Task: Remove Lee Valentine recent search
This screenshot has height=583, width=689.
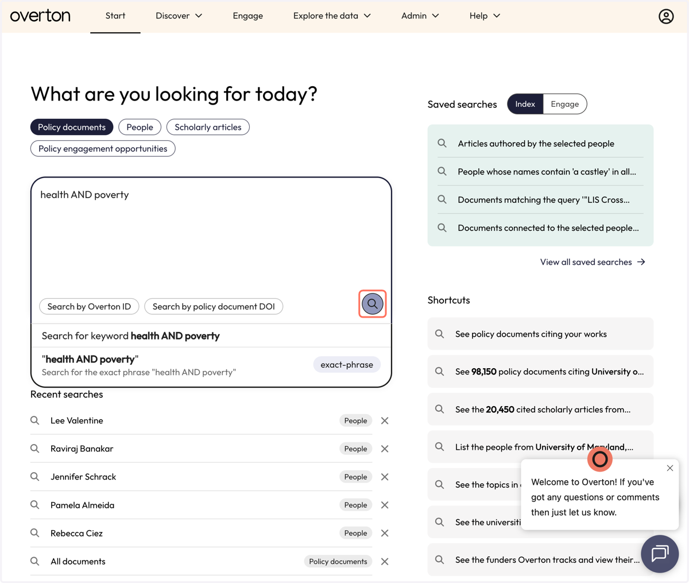Action: point(385,421)
